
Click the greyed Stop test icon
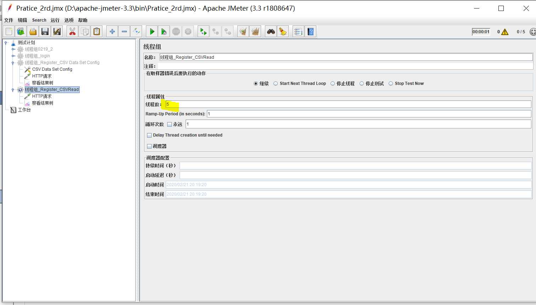click(176, 31)
